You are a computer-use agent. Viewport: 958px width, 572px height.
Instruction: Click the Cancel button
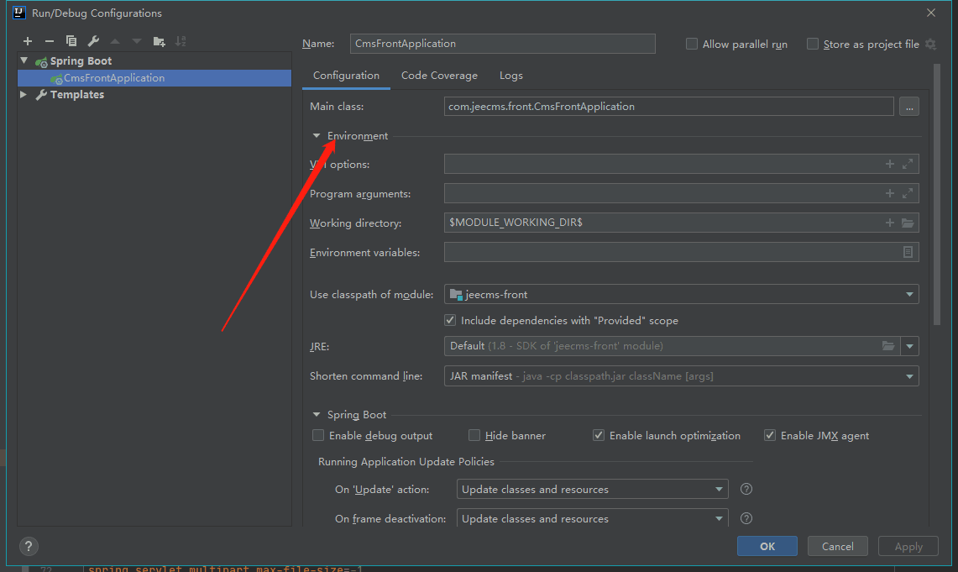point(837,546)
